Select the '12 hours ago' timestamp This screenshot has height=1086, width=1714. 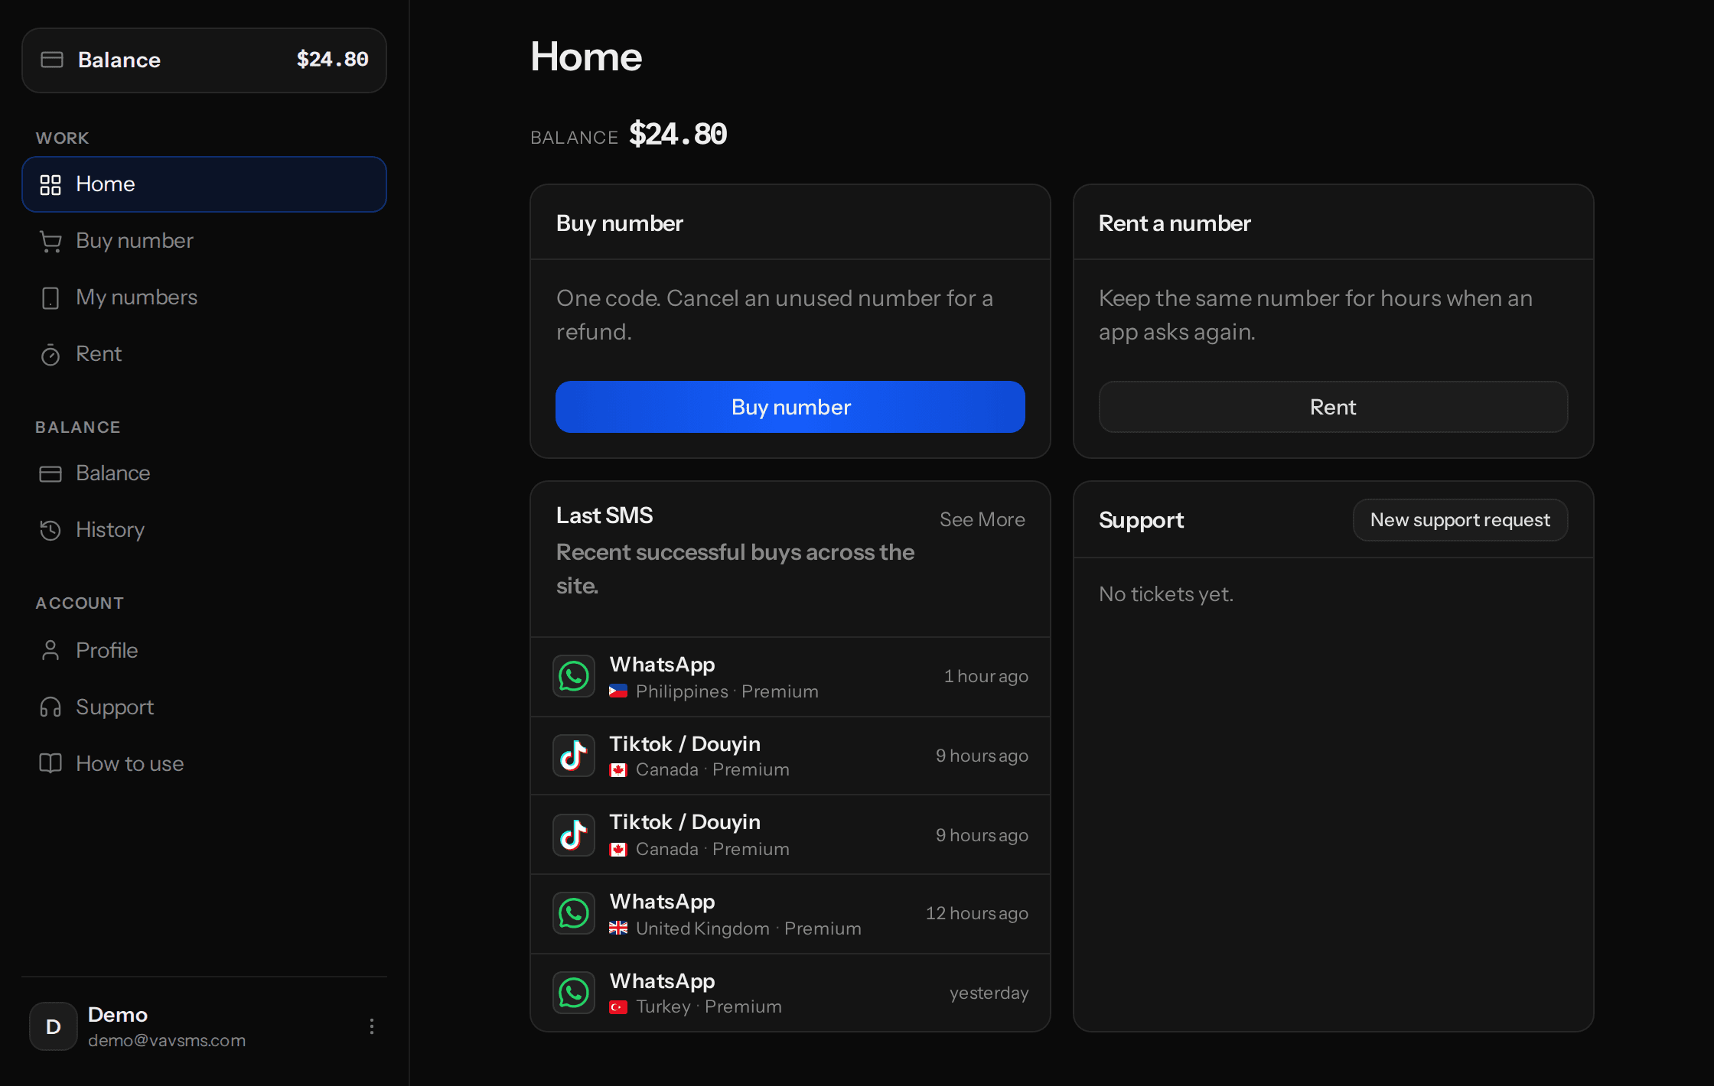pyautogui.click(x=977, y=913)
